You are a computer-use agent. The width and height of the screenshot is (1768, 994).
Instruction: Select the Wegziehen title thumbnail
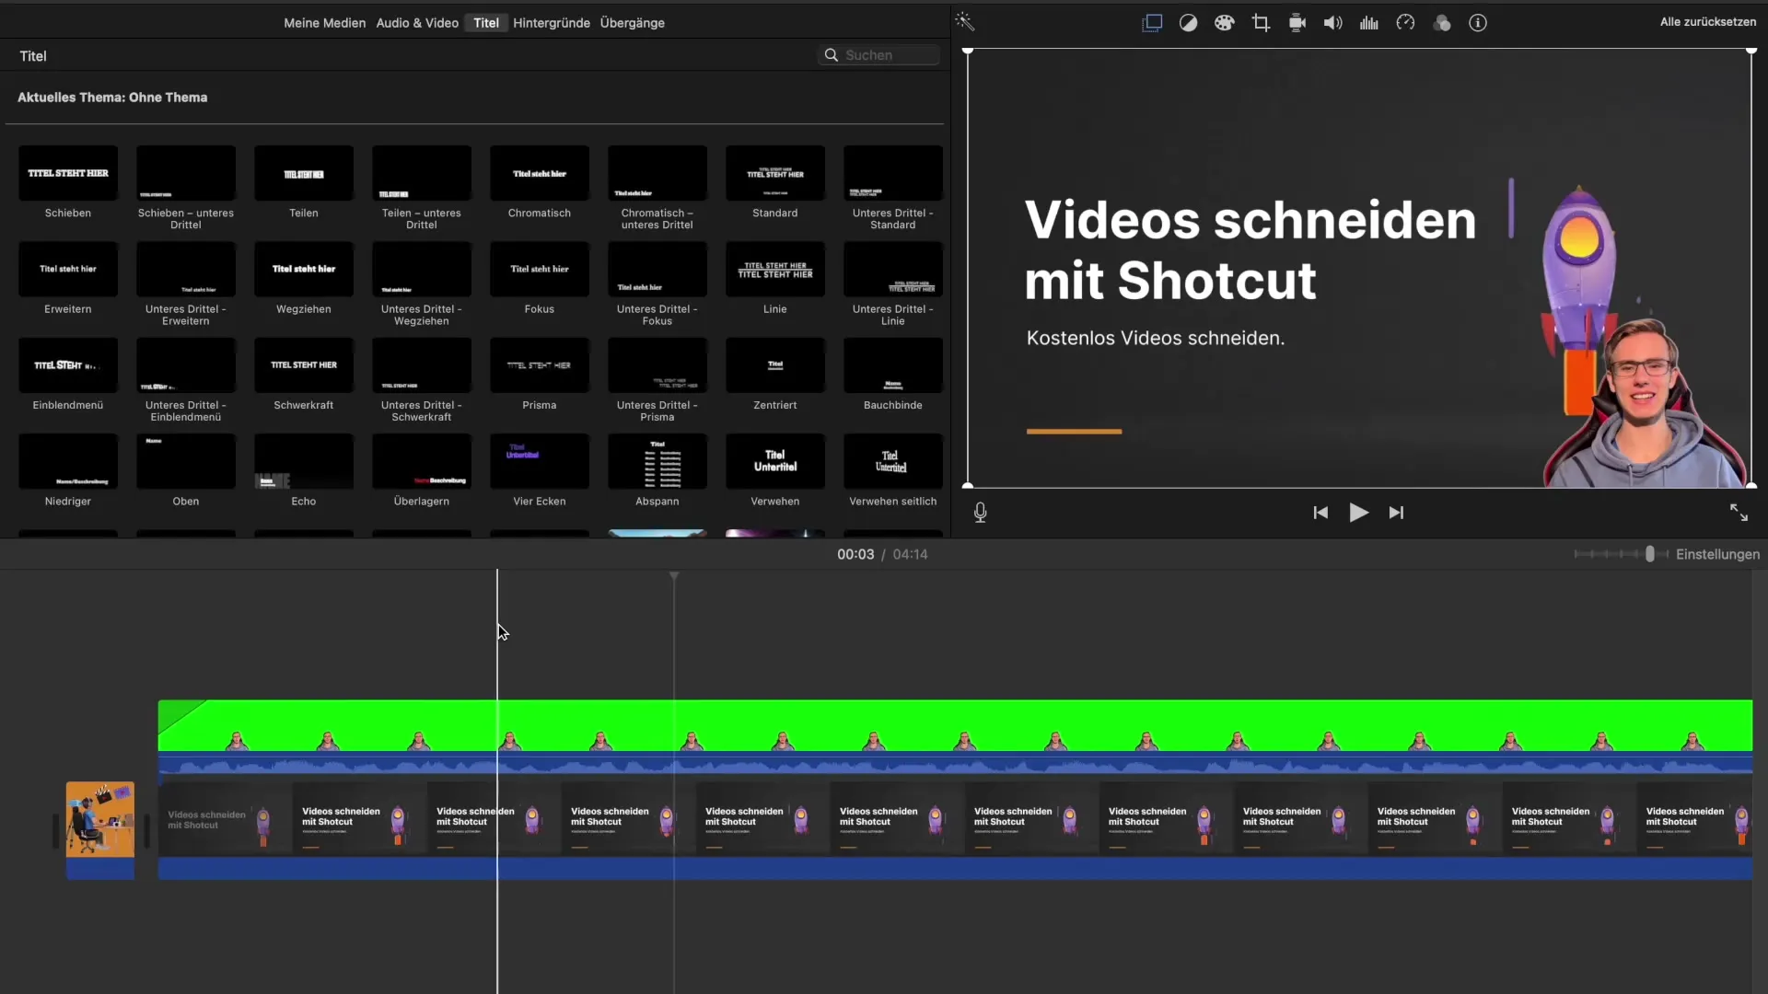(x=304, y=269)
